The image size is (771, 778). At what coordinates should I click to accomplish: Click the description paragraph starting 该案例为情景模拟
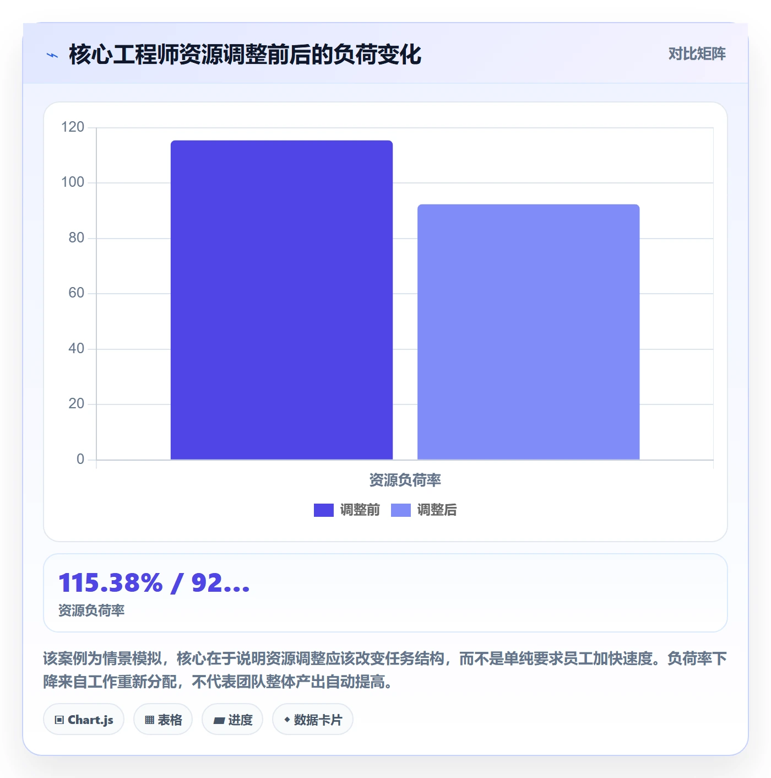[x=385, y=670]
